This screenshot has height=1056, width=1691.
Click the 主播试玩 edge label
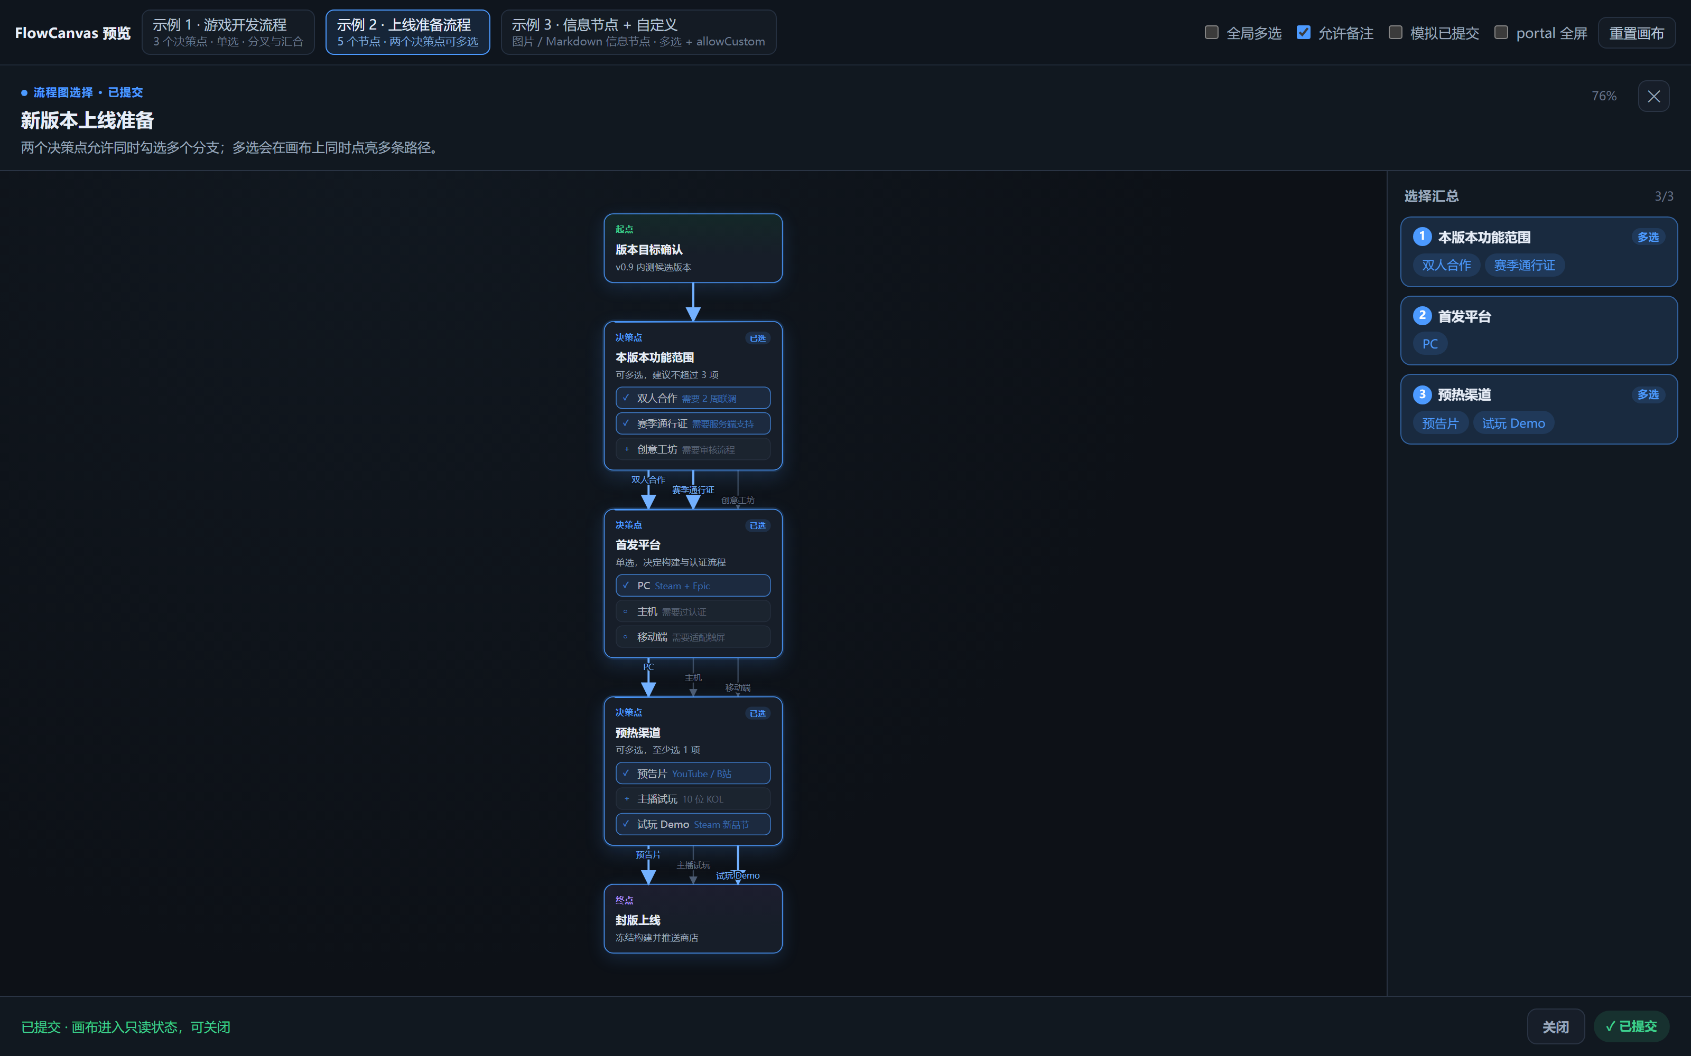693,865
